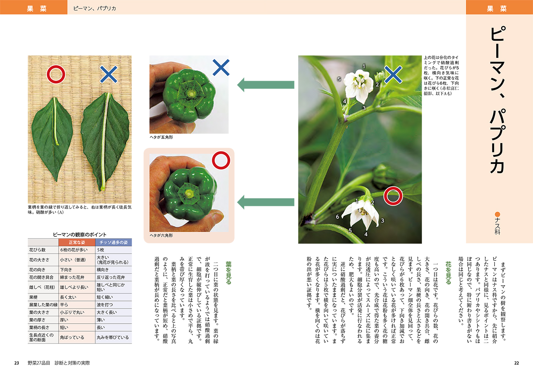Click the blue X beside the upper white flower
This screenshot has width=533, height=367.
[x=393, y=75]
